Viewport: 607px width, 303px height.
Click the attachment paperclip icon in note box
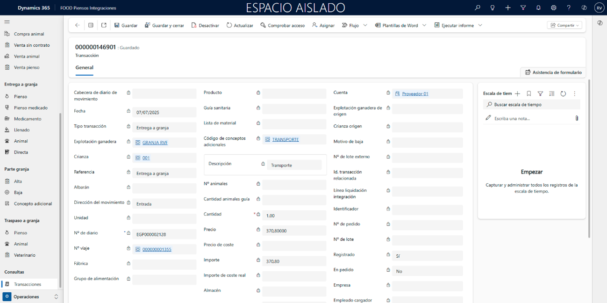point(577,118)
